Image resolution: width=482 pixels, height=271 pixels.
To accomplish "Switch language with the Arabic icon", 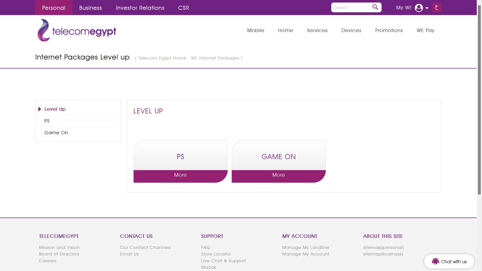I will 437,8.
